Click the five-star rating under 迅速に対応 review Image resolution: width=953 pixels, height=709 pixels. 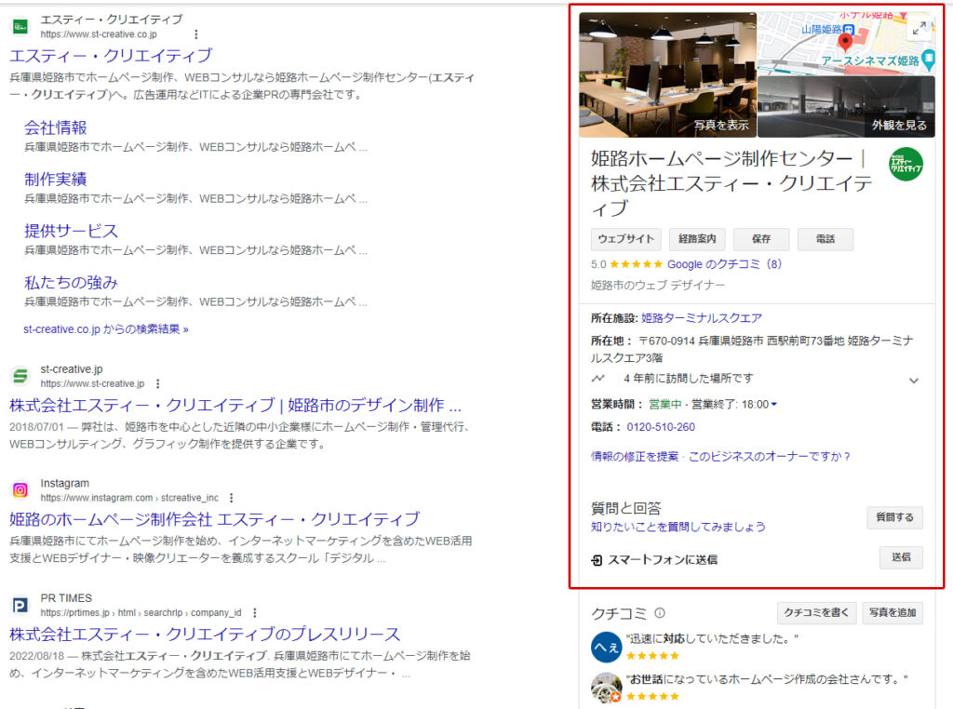(652, 656)
